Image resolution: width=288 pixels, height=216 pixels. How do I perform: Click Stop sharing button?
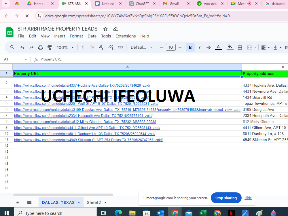click(x=226, y=198)
